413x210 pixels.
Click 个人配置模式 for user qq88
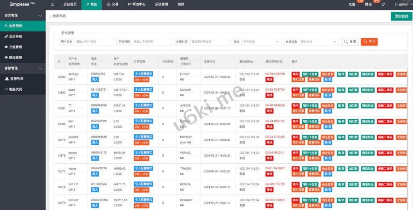coord(143,90)
